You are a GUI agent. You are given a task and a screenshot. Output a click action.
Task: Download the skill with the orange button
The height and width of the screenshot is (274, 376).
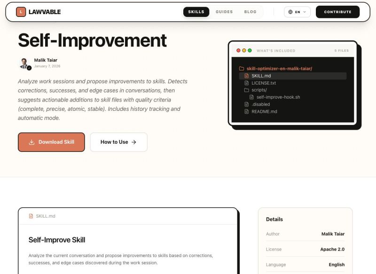51,142
